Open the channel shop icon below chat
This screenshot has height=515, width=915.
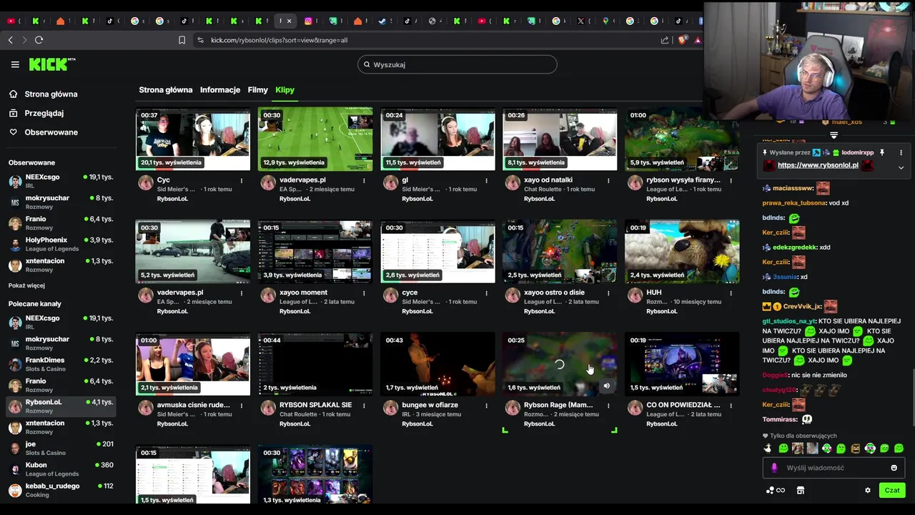(x=800, y=491)
